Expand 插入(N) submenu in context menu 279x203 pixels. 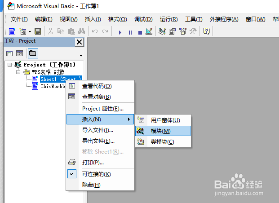pyautogui.click(x=100, y=119)
